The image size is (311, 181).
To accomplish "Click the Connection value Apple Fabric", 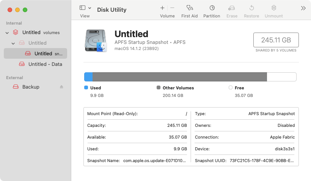I will pos(282,137).
